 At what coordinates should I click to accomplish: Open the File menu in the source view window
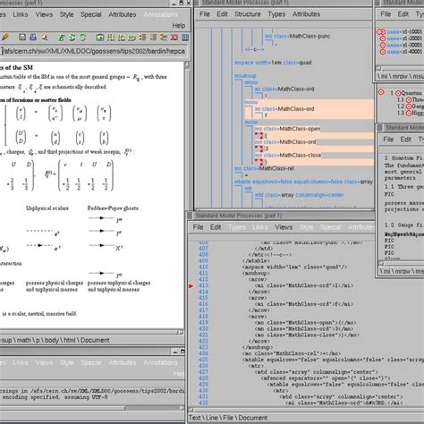pyautogui.click(x=198, y=227)
